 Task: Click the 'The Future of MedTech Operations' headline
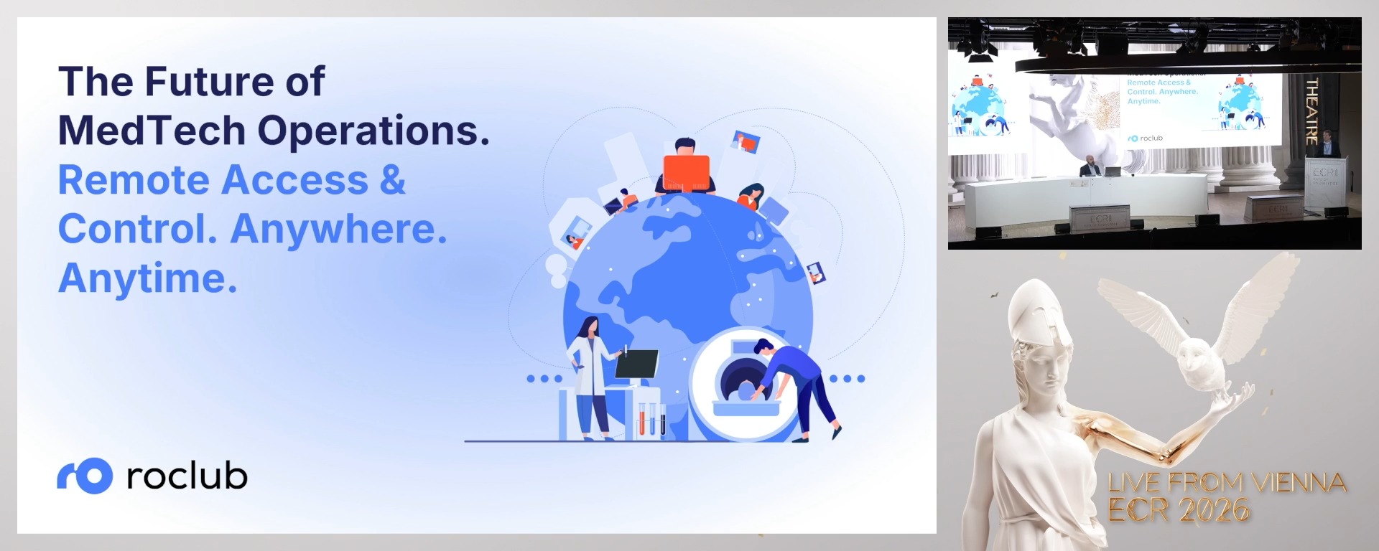click(273, 105)
